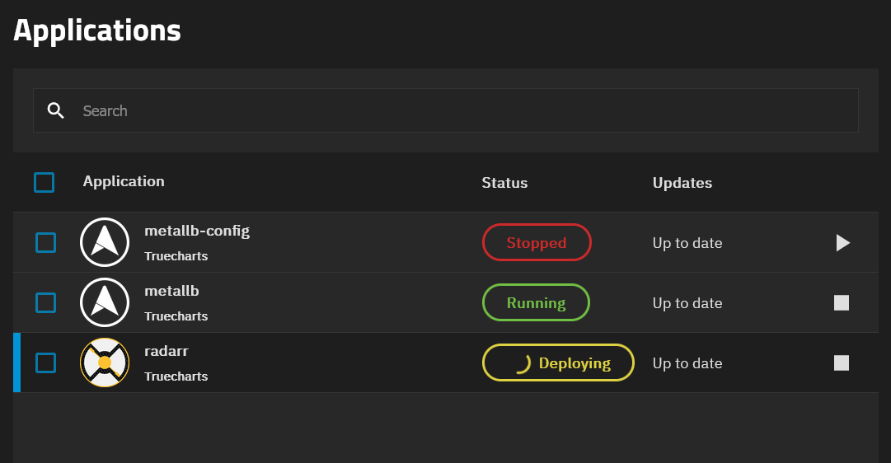Click the radarr app logo

(x=105, y=362)
